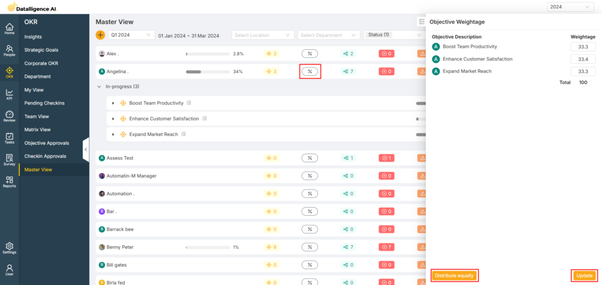
Task: Open Tasks section icon
Action: (9, 138)
